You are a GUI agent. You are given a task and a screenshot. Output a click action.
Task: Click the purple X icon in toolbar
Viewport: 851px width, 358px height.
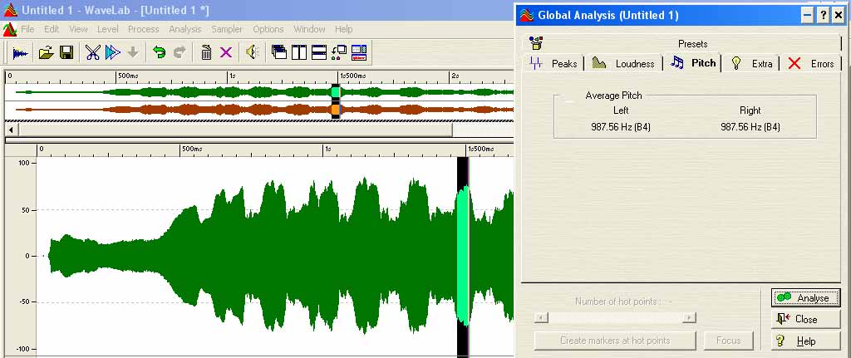click(225, 52)
